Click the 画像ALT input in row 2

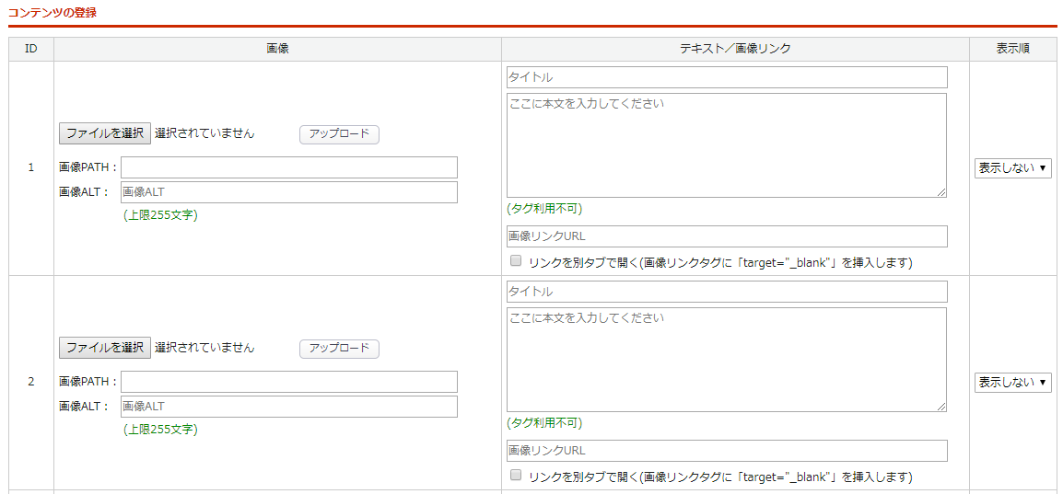pos(288,407)
